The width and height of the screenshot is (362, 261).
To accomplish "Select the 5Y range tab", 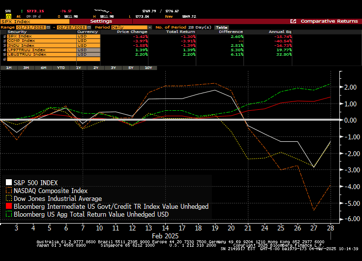I will (x=131, y=68).
